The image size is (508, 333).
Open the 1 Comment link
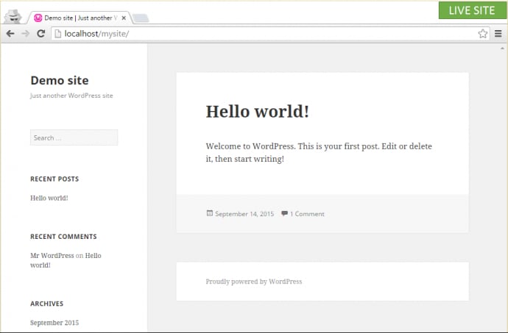click(x=307, y=214)
